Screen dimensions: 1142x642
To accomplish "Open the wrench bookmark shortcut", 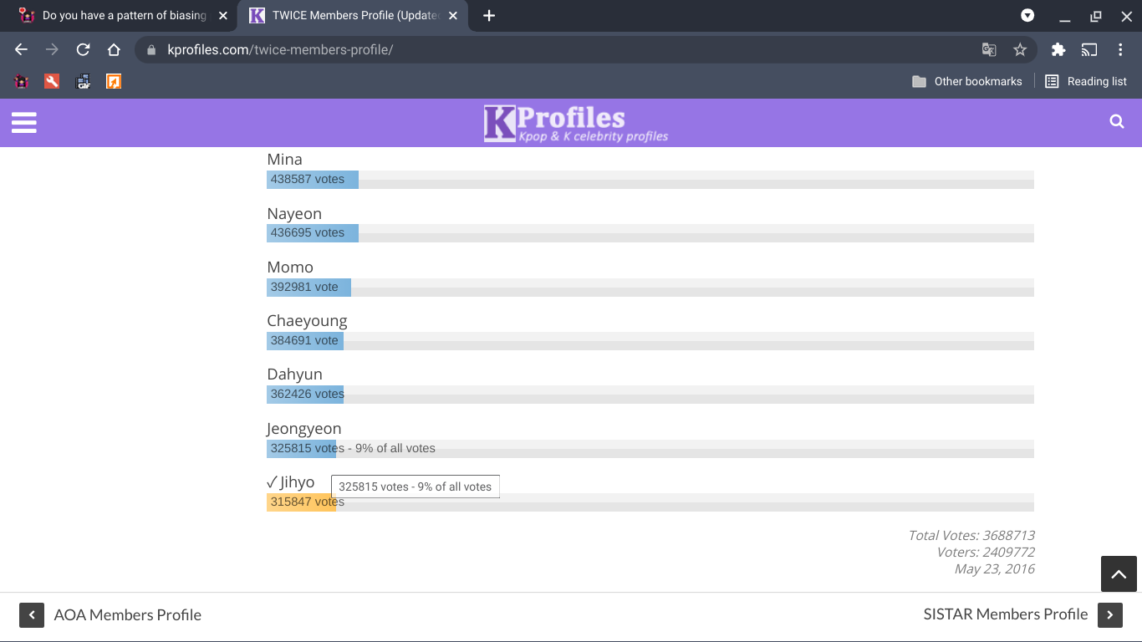I will pyautogui.click(x=52, y=81).
